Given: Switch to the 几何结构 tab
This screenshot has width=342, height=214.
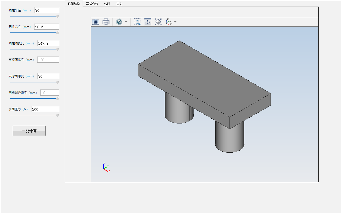Looking at the screenshot, I should [x=74, y=4].
